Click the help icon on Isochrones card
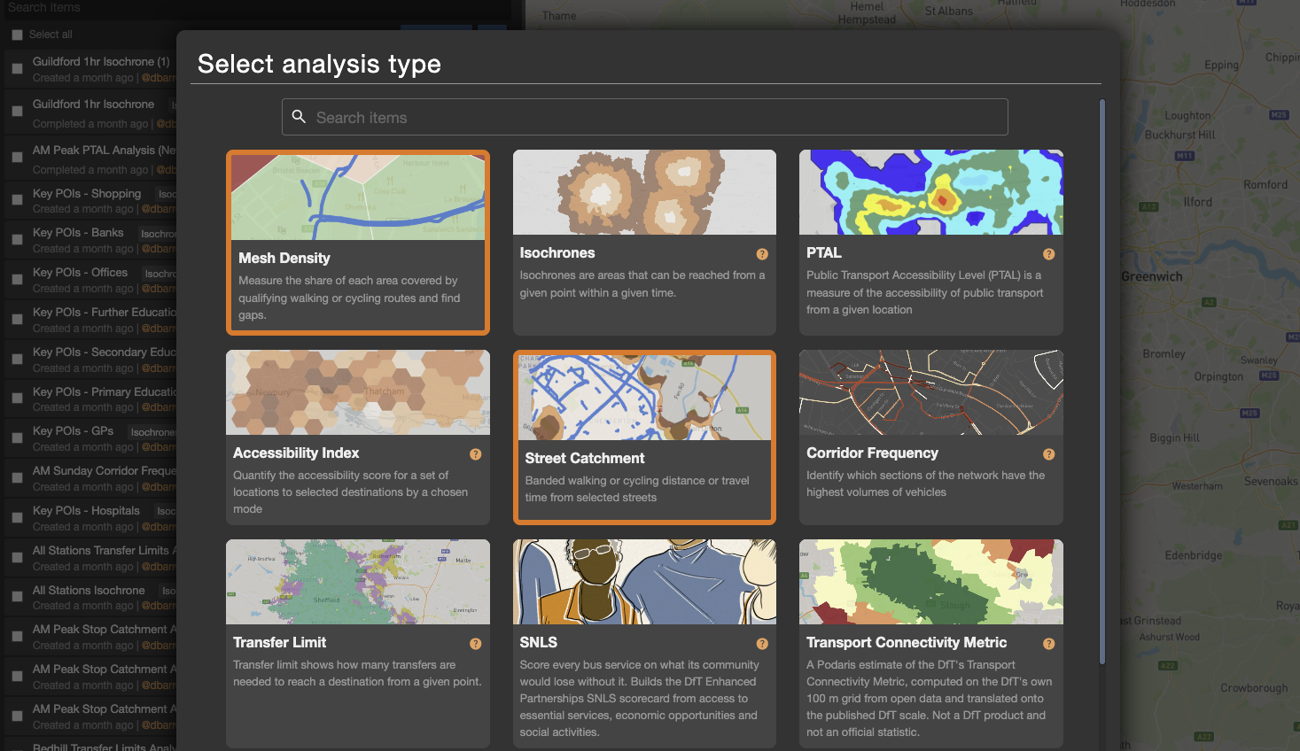 point(762,254)
